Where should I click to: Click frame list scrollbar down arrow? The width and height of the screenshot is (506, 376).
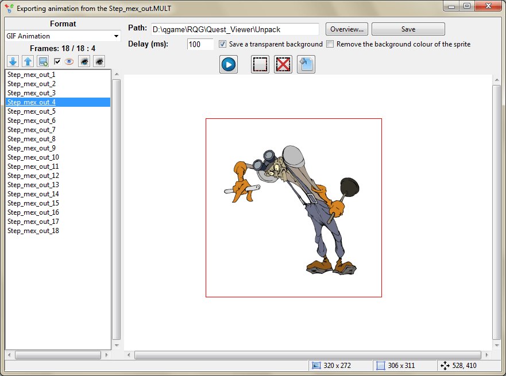pos(117,346)
